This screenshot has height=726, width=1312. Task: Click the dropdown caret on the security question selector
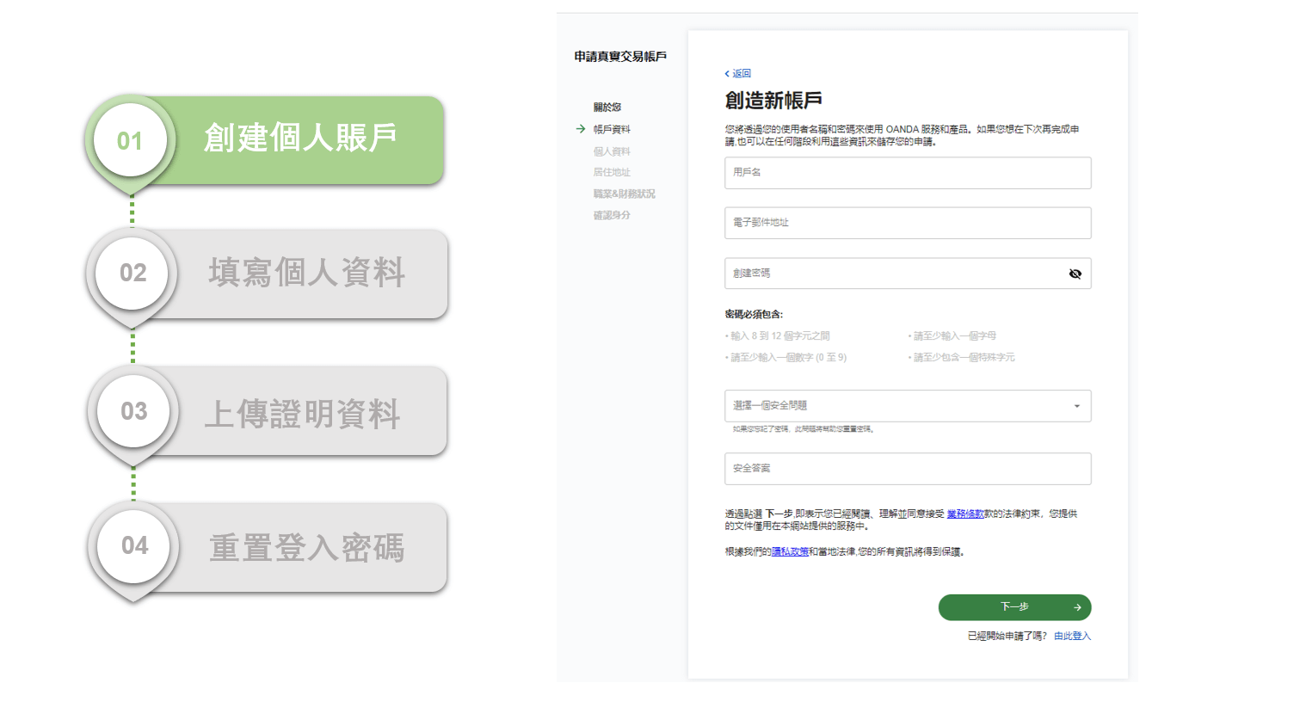point(1077,405)
